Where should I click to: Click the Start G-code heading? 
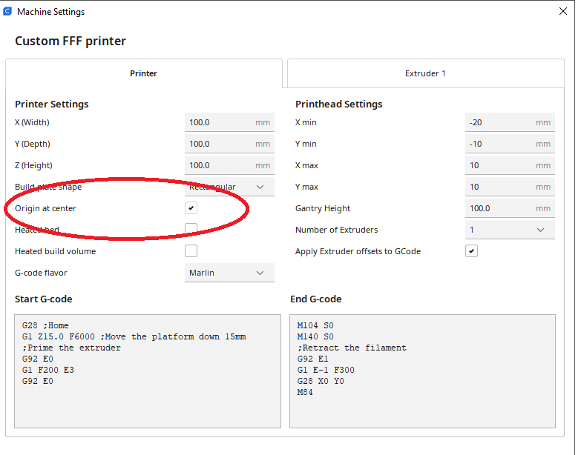tap(43, 299)
